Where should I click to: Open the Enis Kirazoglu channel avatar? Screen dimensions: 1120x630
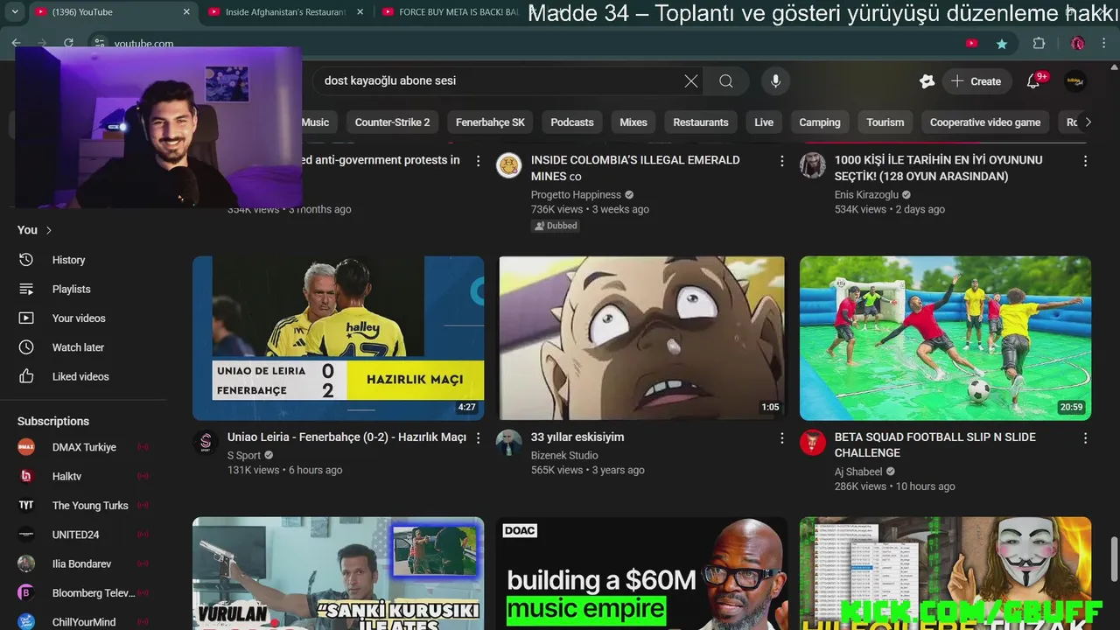(x=813, y=165)
